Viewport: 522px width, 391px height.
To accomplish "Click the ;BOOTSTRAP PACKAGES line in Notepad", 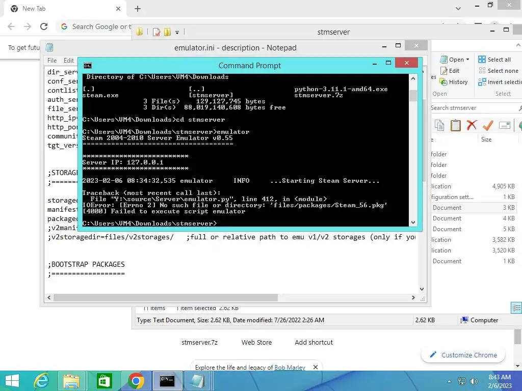I will point(86,264).
